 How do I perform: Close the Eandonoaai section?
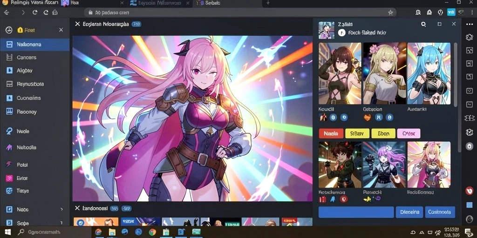(77, 208)
